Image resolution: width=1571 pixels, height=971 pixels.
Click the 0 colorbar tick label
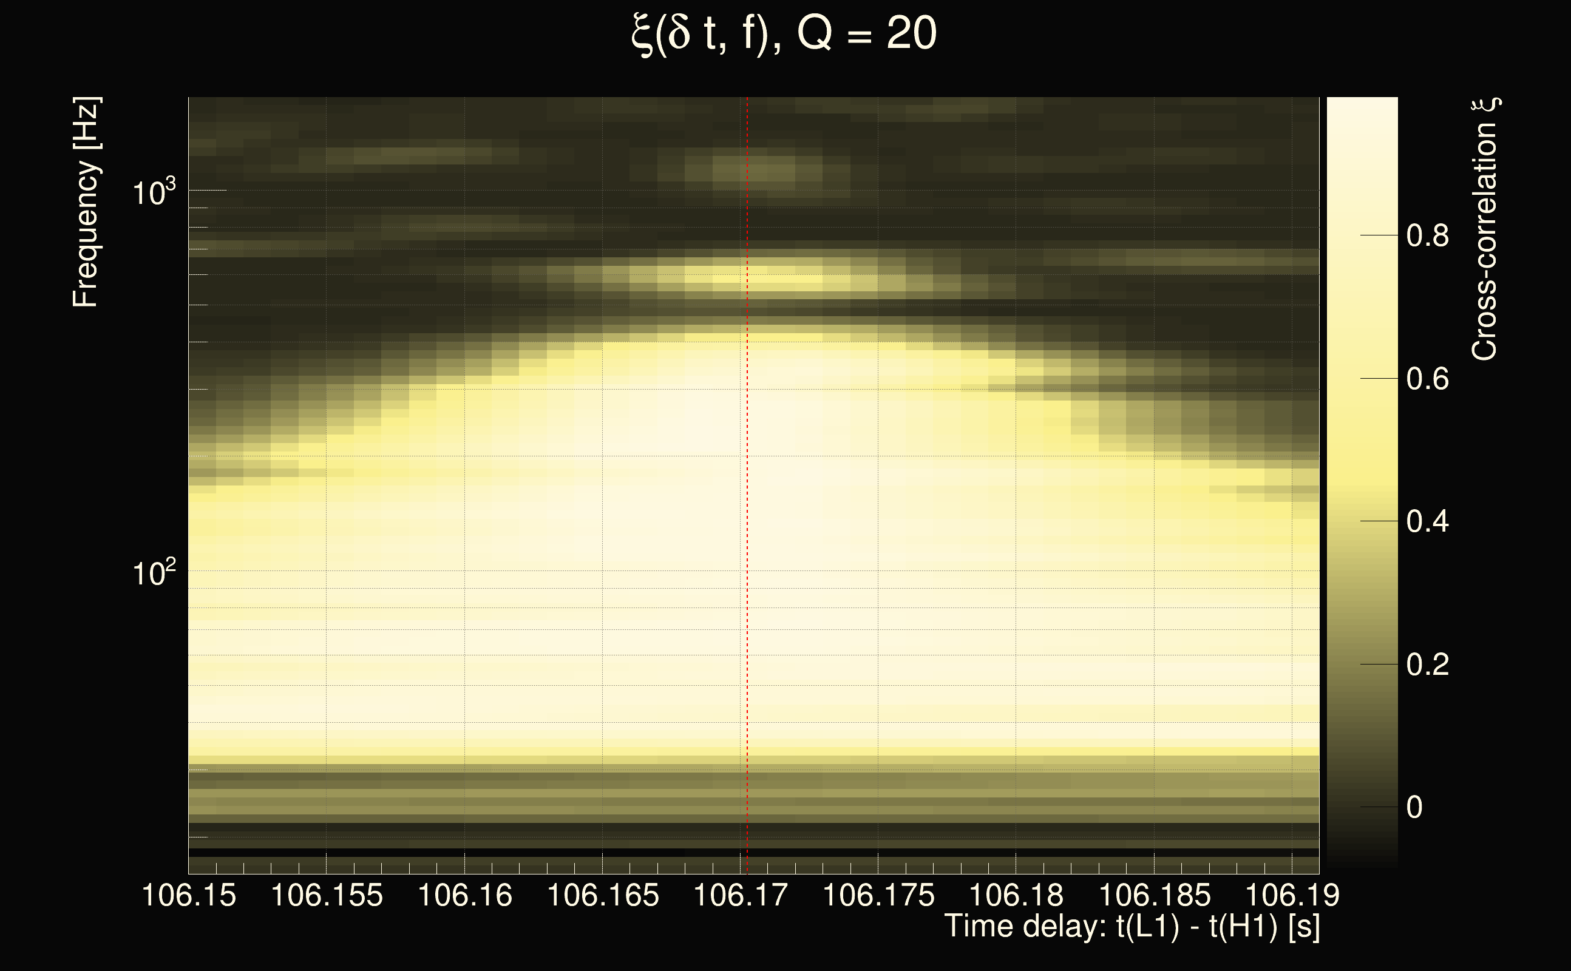(x=1414, y=807)
